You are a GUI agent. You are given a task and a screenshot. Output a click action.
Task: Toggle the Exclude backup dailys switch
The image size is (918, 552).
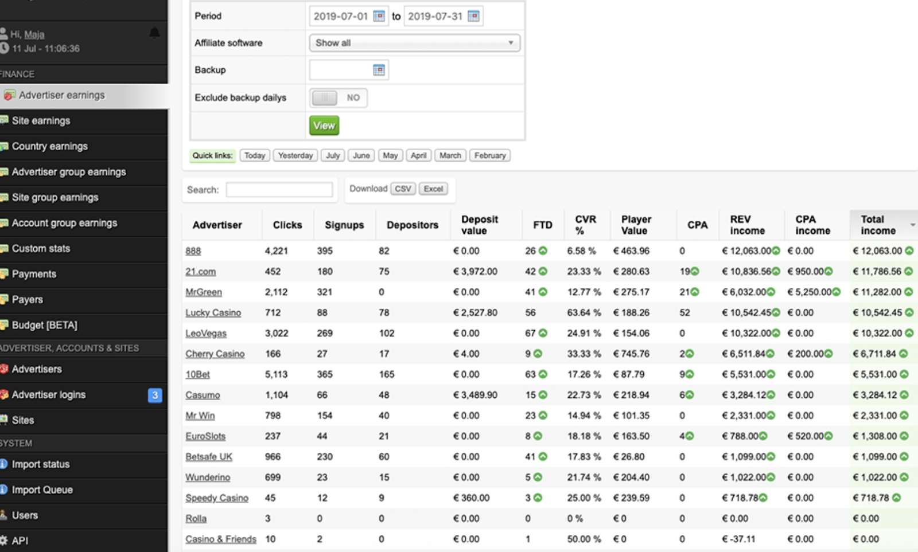(x=339, y=97)
